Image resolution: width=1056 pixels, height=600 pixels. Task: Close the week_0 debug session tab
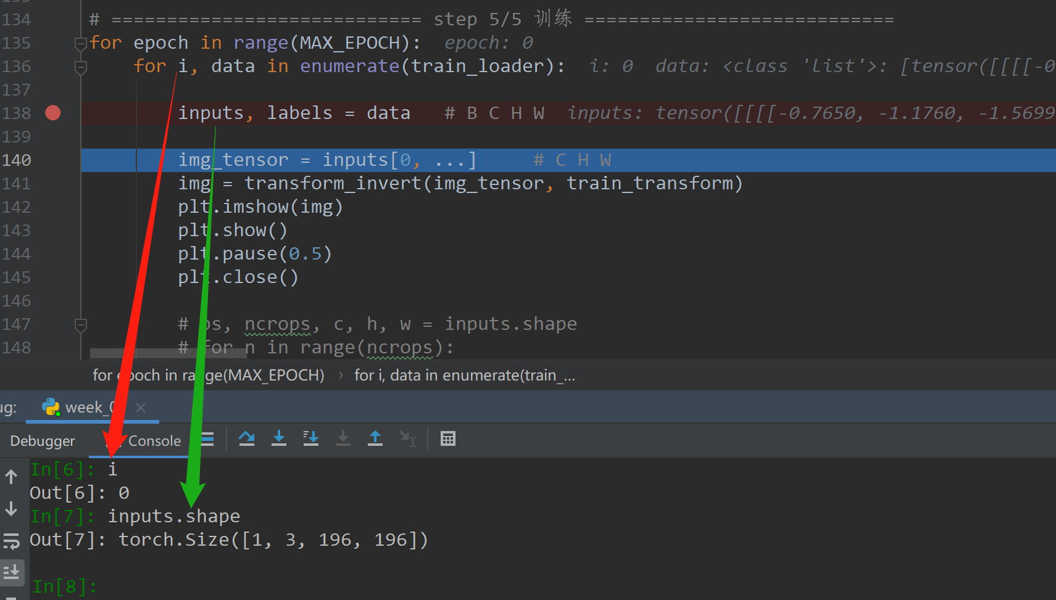(x=141, y=407)
